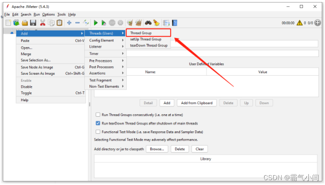Click the Copy icon in toolbar
The height and width of the screenshot is (185, 325).
point(51,23)
